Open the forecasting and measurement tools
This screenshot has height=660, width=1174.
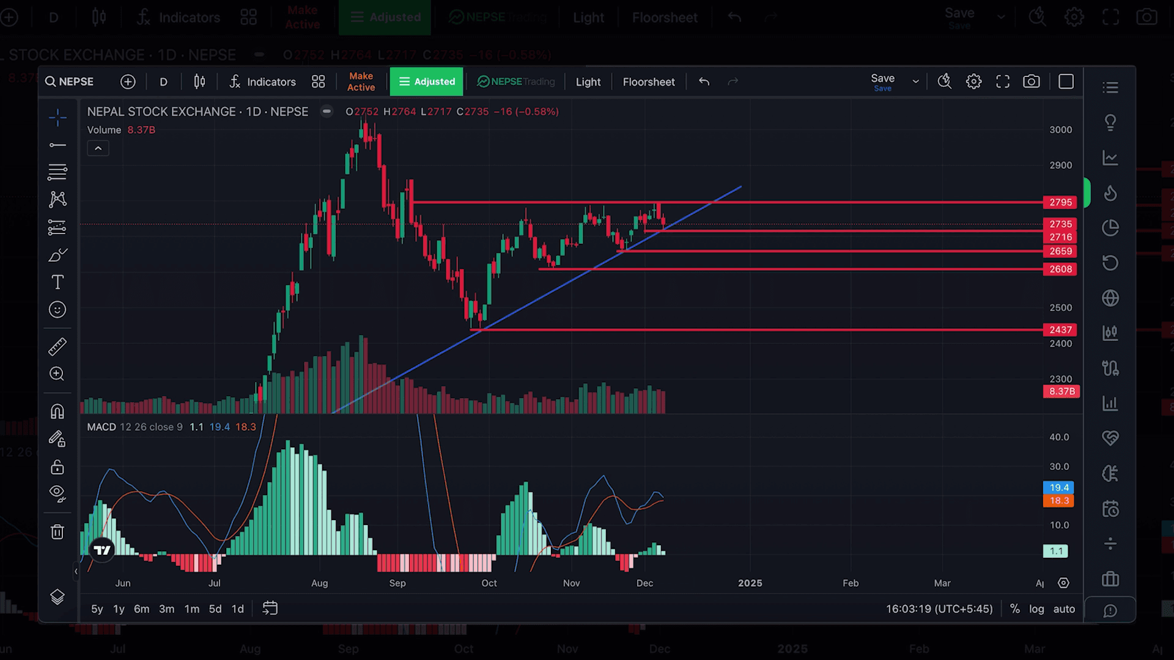pos(57,227)
